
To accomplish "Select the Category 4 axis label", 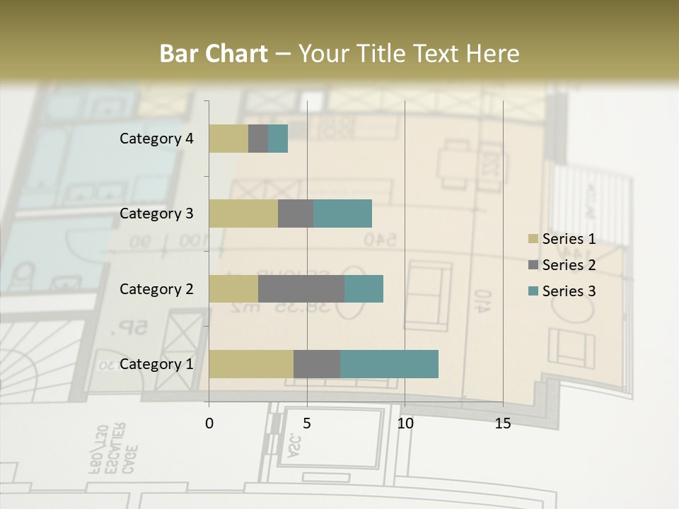I will (156, 139).
